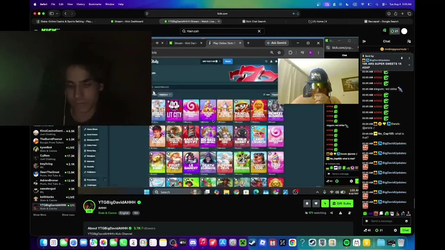Open treyliving channel in sidebar
Viewport: 445px width, 250px height.
coord(54,165)
